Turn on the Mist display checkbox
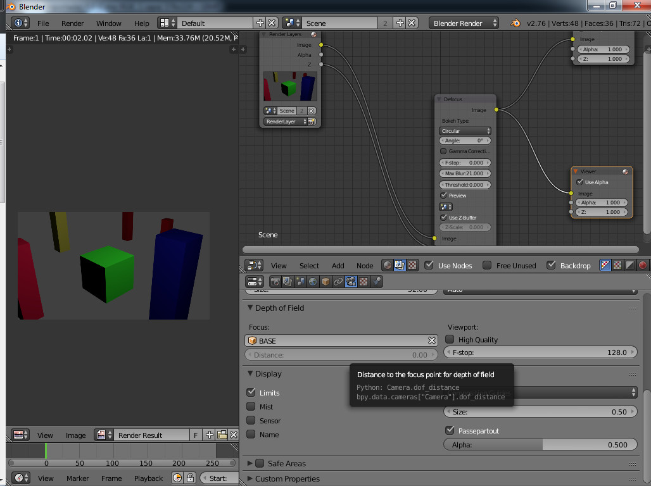The height and width of the screenshot is (486, 651). tap(251, 407)
